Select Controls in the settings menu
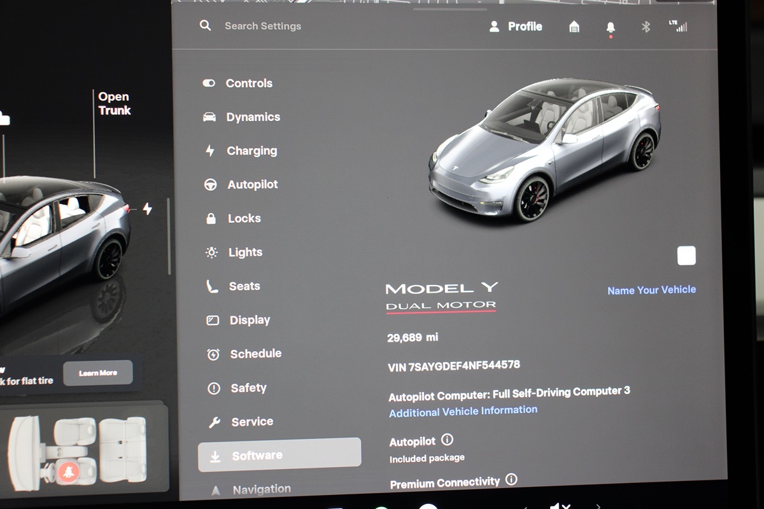Screen dimensions: 764x509 (248, 83)
